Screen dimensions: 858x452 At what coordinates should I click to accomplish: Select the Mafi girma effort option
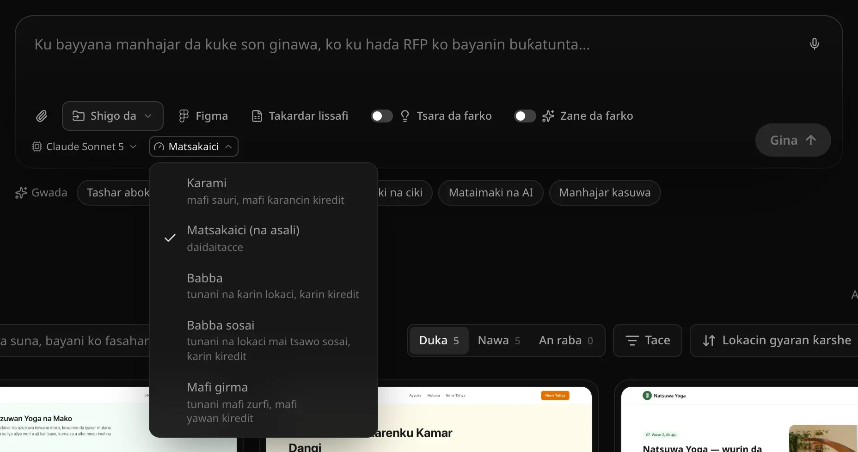coord(264,402)
